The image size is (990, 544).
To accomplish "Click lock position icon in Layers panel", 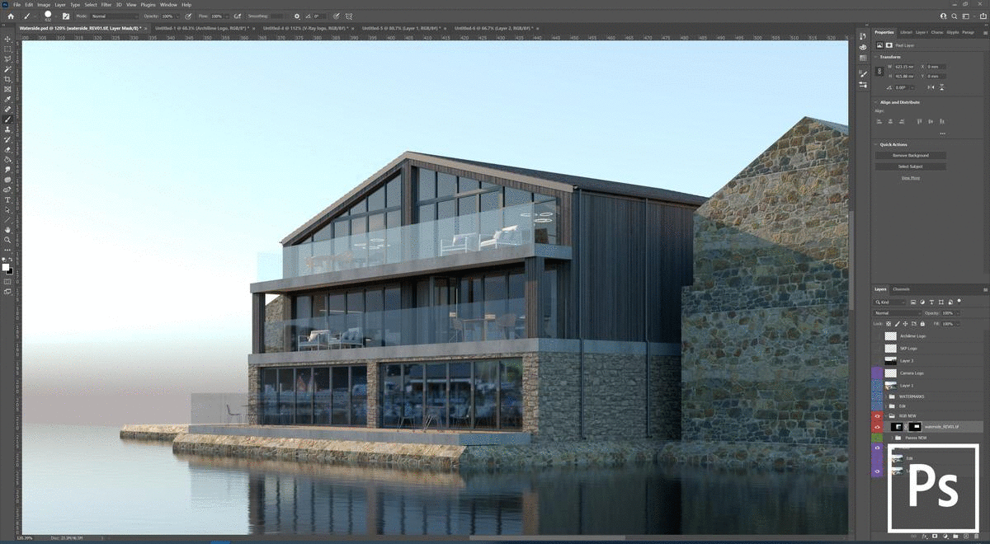I will pos(905,324).
